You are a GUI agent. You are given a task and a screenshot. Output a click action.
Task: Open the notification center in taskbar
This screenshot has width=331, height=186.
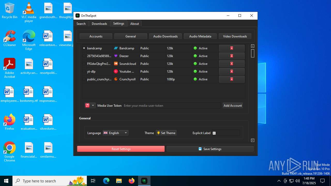point(322,181)
